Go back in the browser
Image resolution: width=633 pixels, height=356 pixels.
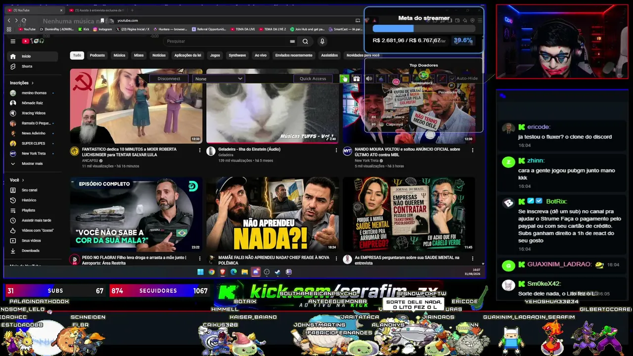click(9, 20)
